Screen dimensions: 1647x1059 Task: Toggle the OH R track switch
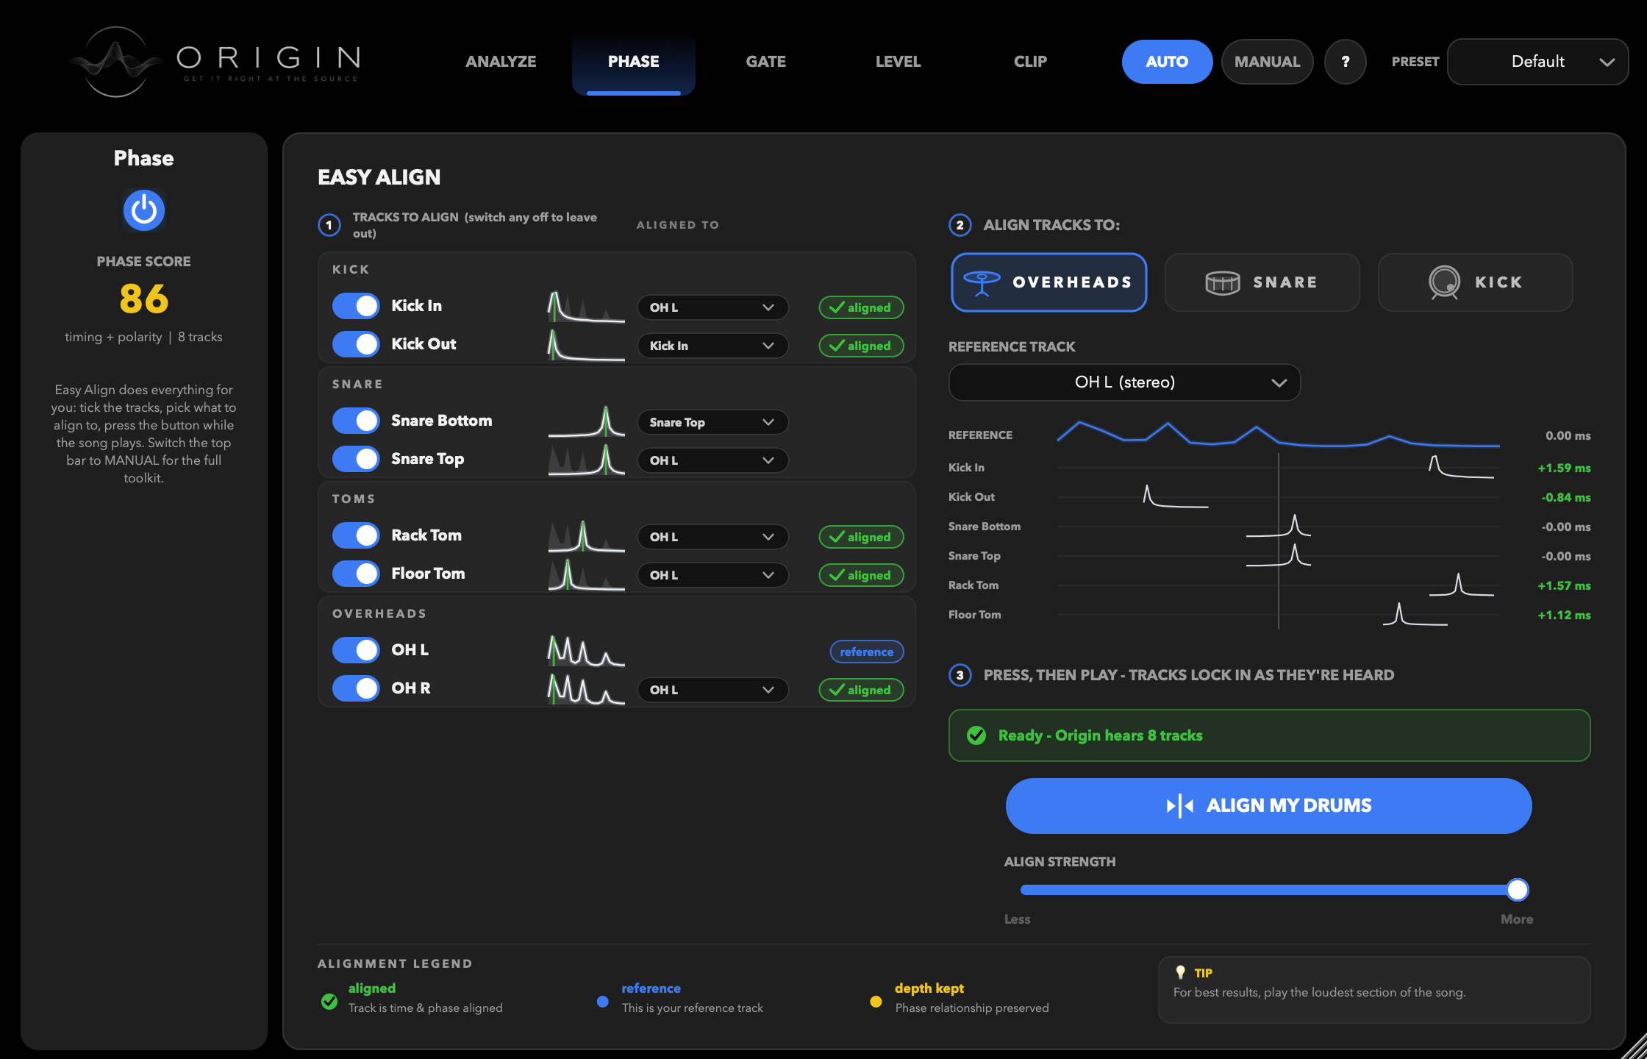[356, 688]
